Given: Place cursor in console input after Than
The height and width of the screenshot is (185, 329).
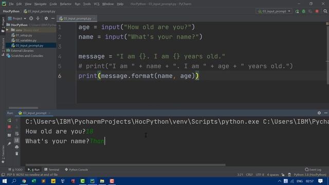Looking at the screenshot, I should 105,141.
